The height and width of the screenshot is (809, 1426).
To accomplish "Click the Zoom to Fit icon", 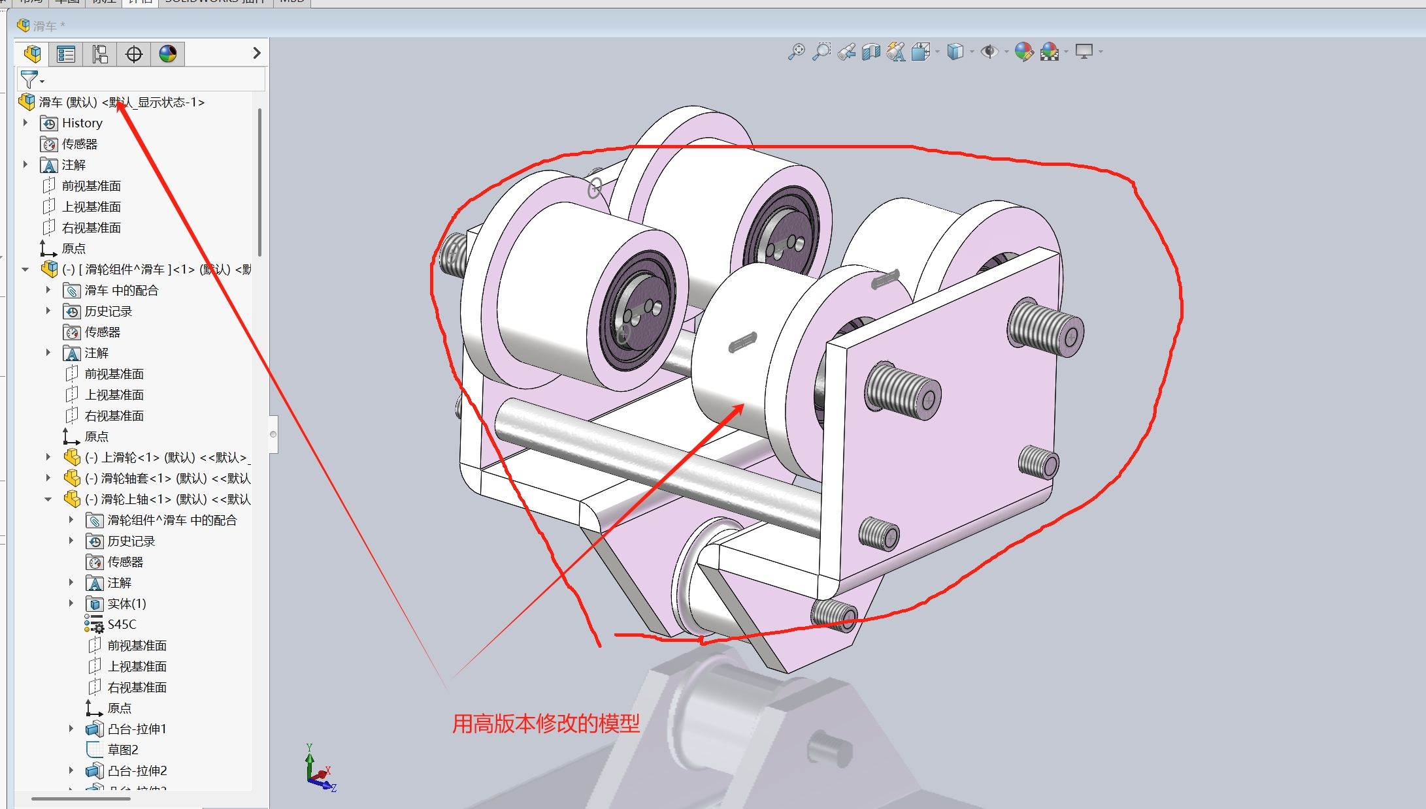I will click(x=796, y=52).
